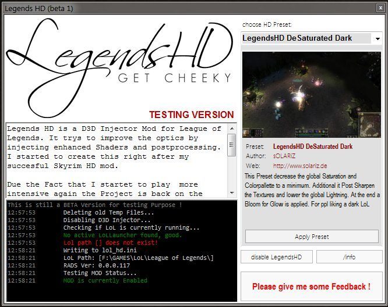Click 'No active LoLLauncher found, good.' line
The width and height of the screenshot is (388, 307).
point(122,235)
